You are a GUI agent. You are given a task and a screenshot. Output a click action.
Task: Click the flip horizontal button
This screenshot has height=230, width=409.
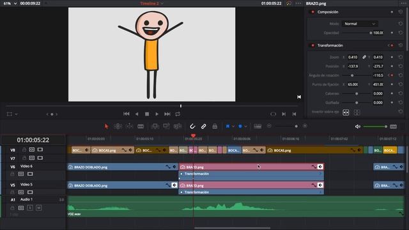click(x=346, y=112)
